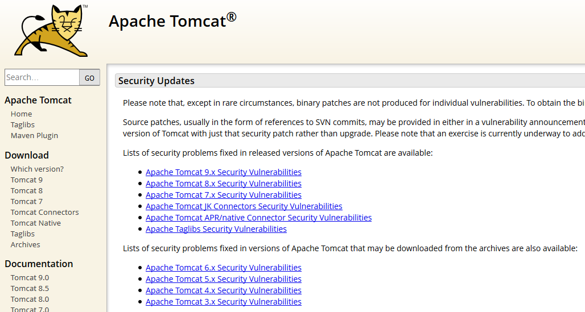Open Apache Taglibs Security Vulnerabilities link

click(x=216, y=229)
